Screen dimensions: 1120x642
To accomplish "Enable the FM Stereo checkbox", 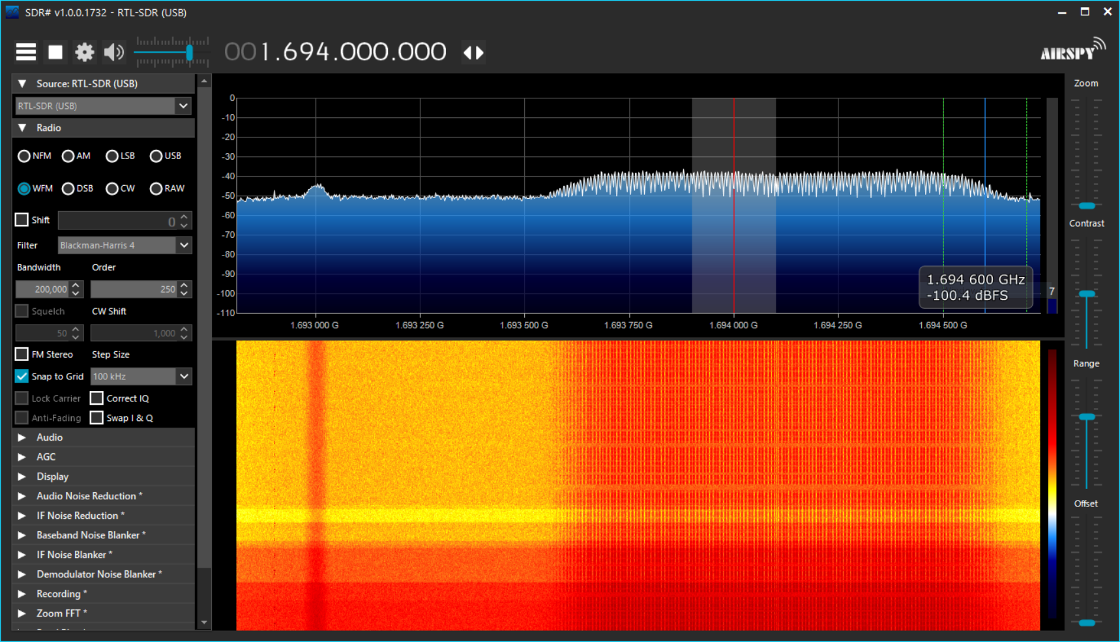I will (x=22, y=354).
